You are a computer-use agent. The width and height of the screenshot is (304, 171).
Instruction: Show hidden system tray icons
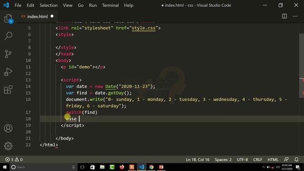click(x=263, y=167)
